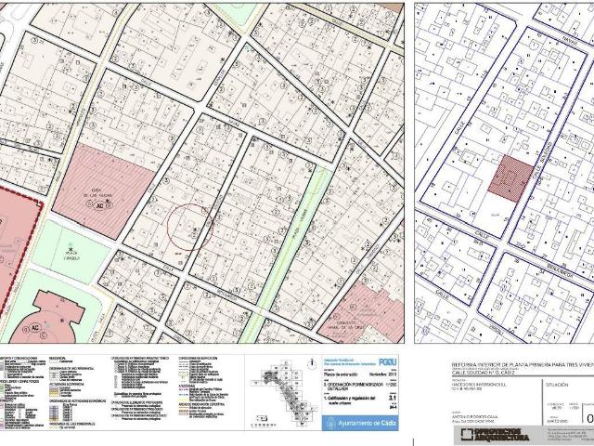Click the Planos de ordenación label
The image size is (594, 446).
341,374
